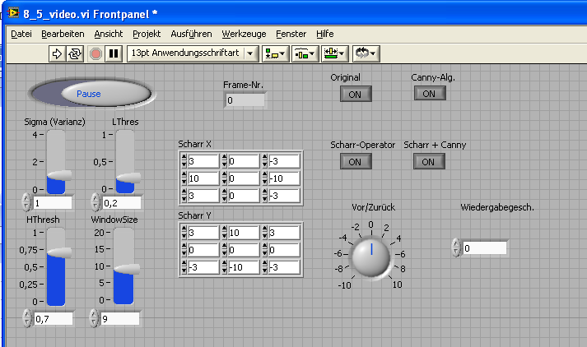The width and height of the screenshot is (587, 347).
Task: Click the LabVIEW VI icon in title bar
Action: pyautogui.click(x=15, y=12)
